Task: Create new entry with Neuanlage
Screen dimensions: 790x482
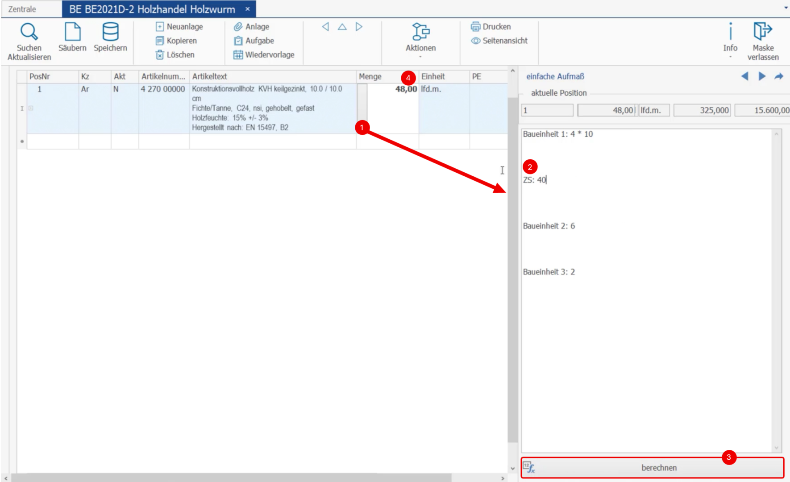Action: pyautogui.click(x=179, y=27)
